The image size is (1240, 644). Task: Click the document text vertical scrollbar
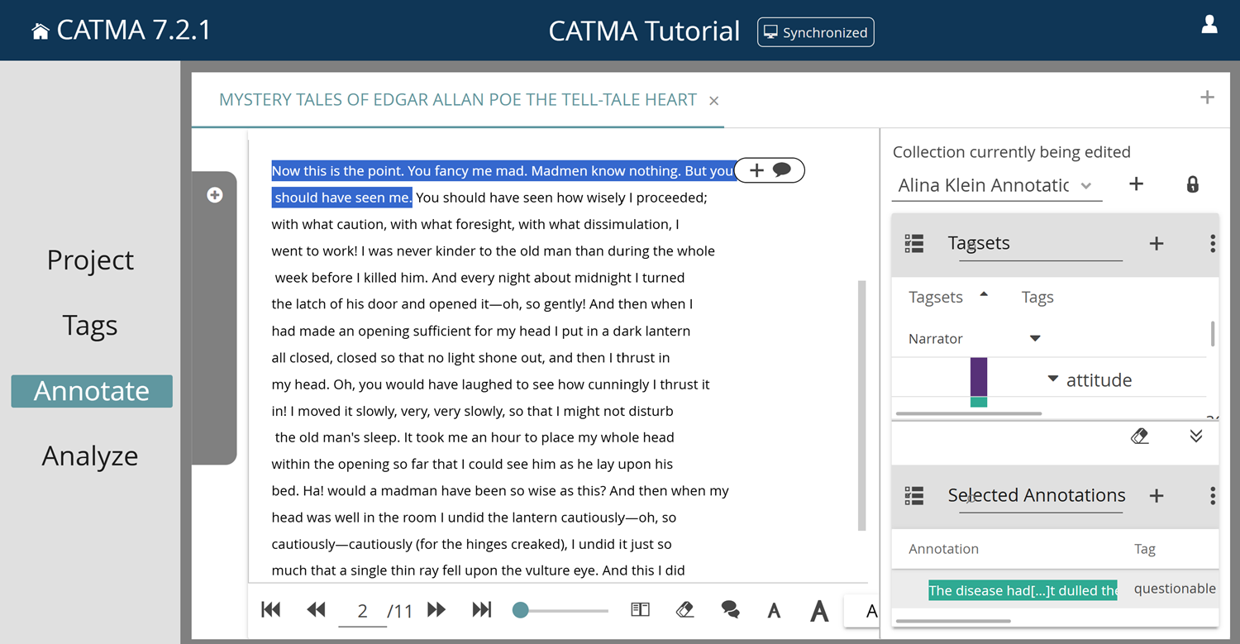(x=862, y=405)
